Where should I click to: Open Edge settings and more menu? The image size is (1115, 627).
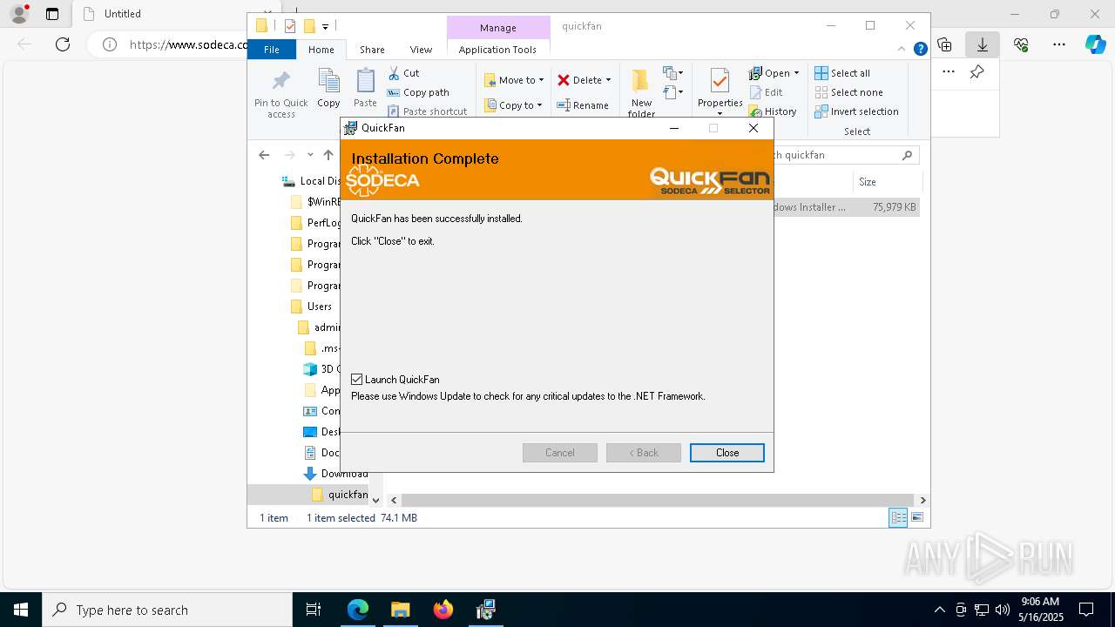tap(1059, 44)
